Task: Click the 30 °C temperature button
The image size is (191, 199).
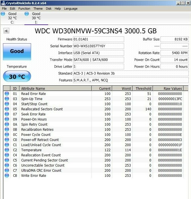Action: click(17, 76)
